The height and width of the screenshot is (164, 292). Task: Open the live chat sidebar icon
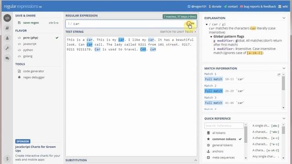pos(7,58)
